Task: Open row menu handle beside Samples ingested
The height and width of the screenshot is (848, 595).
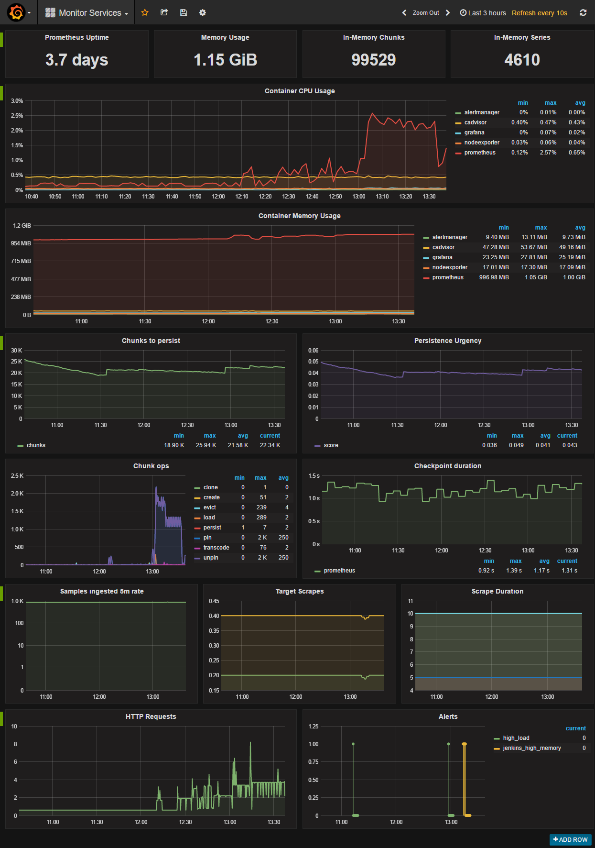Action: click(1, 594)
